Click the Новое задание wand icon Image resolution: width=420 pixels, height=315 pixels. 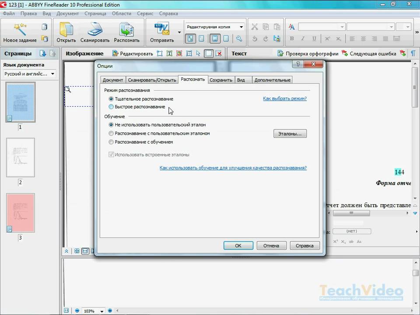pos(20,29)
